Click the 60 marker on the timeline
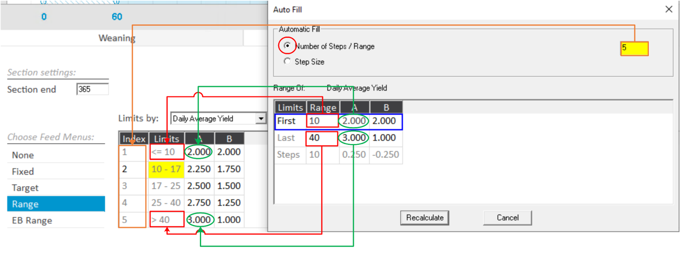Image resolution: width=680 pixels, height=254 pixels. tap(117, 17)
